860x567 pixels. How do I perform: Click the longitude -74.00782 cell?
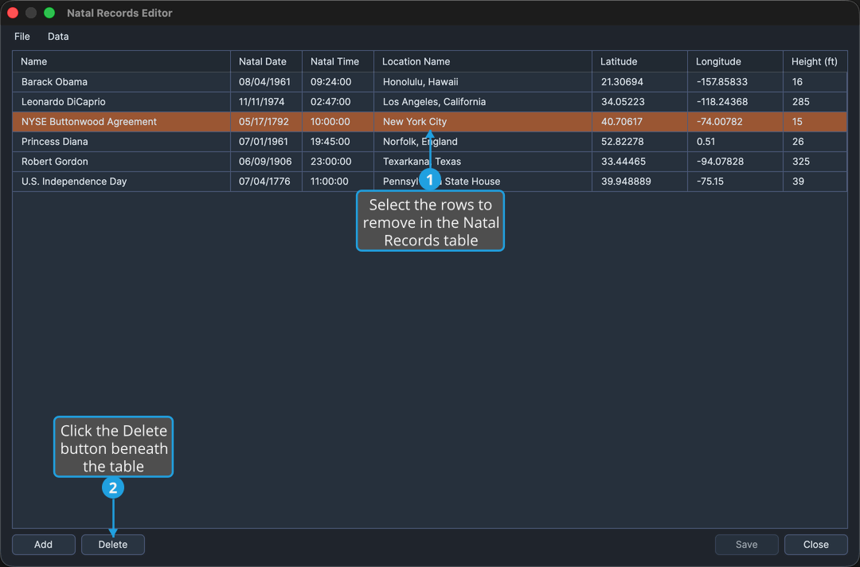(x=735, y=122)
